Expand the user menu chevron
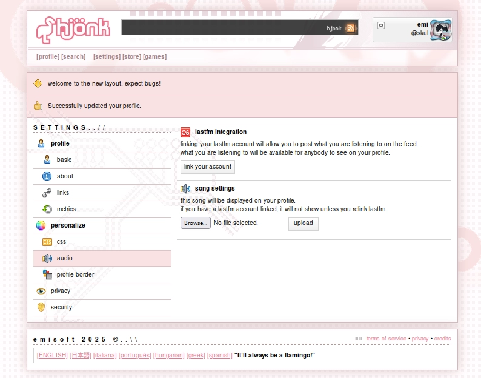 (380, 25)
